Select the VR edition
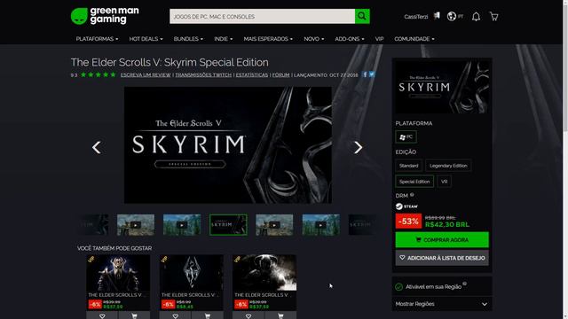The image size is (568, 319). click(444, 182)
